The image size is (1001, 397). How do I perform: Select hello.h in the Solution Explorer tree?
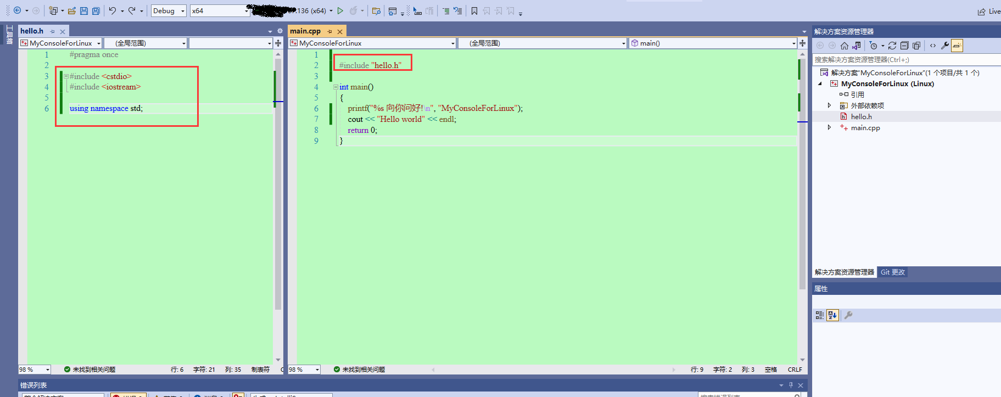[861, 116]
